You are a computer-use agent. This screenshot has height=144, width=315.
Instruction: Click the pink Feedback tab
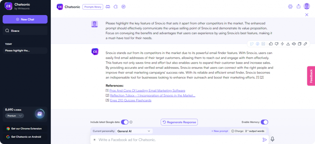pyautogui.click(x=311, y=76)
